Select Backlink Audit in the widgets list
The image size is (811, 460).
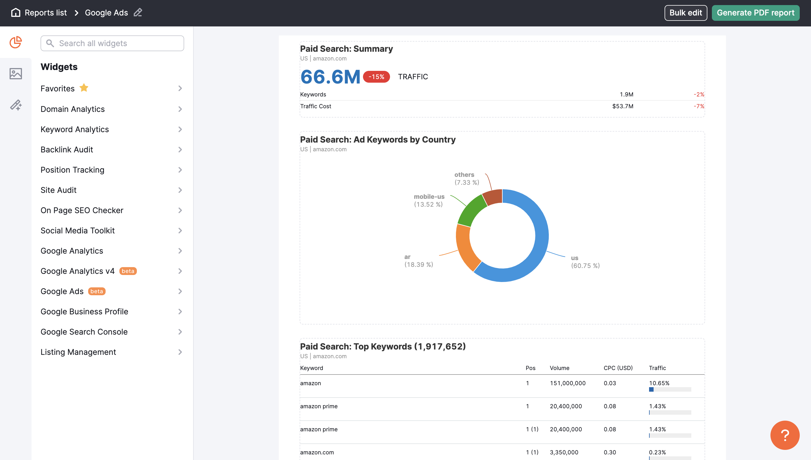67,149
